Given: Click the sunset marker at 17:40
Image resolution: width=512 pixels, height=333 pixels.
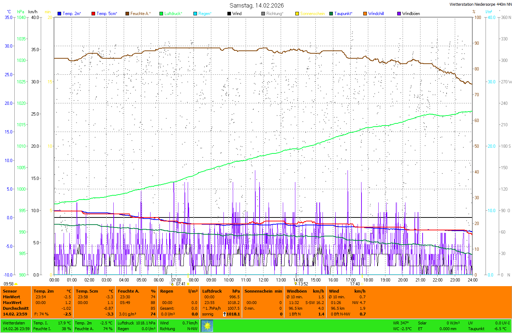Looking at the screenshot, I should (362, 284).
